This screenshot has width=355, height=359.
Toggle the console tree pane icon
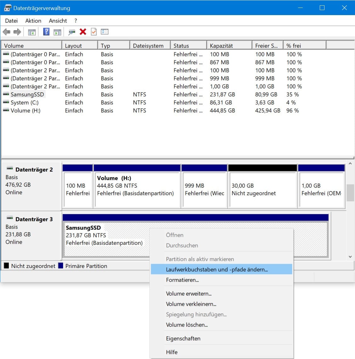(x=32, y=32)
